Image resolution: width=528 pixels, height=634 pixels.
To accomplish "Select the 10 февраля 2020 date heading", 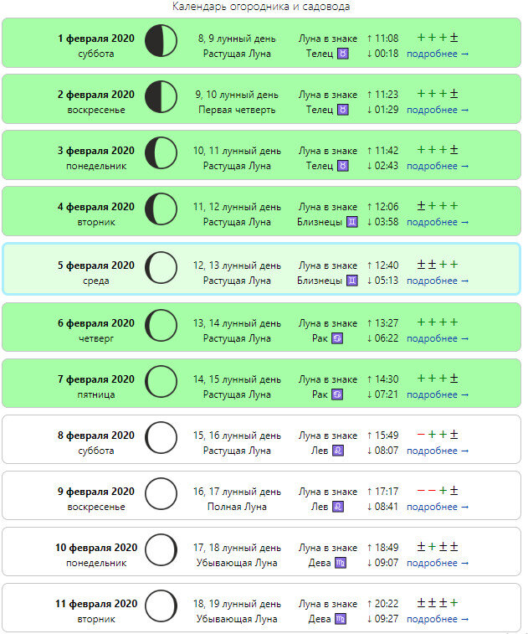I will (96, 548).
